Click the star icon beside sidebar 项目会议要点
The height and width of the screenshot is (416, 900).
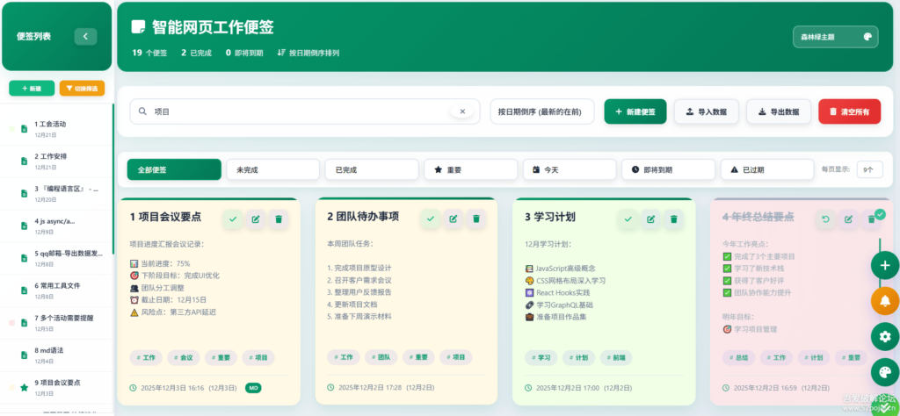(24, 388)
